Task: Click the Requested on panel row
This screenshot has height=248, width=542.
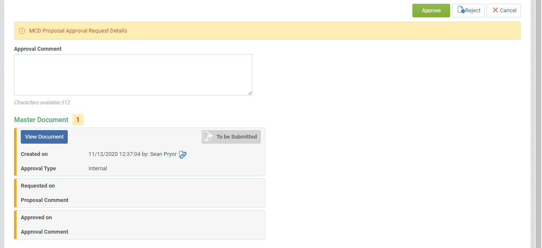Action: (x=140, y=186)
